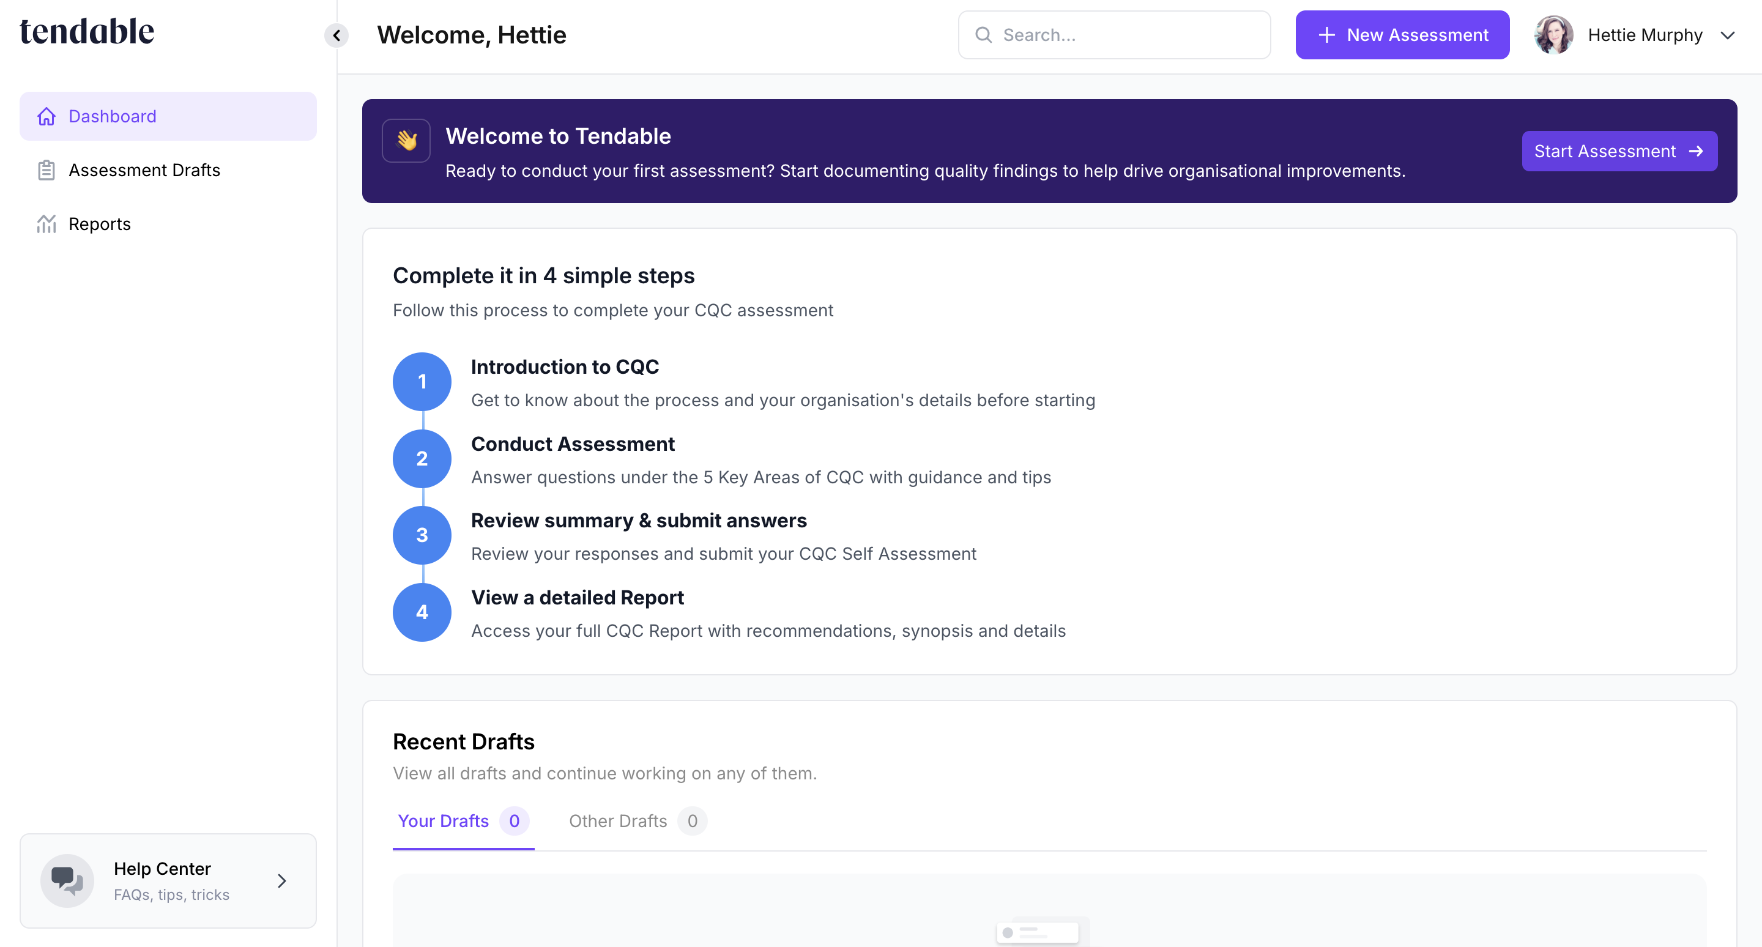Click the search magnifier icon

coord(984,35)
